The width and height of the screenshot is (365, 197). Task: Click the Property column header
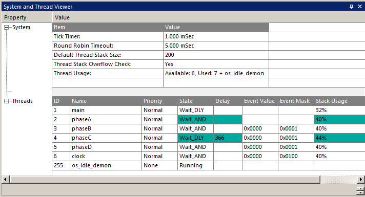27,17
